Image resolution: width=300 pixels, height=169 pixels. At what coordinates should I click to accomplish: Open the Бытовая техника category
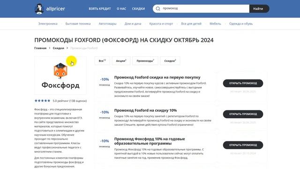click(x=78, y=24)
